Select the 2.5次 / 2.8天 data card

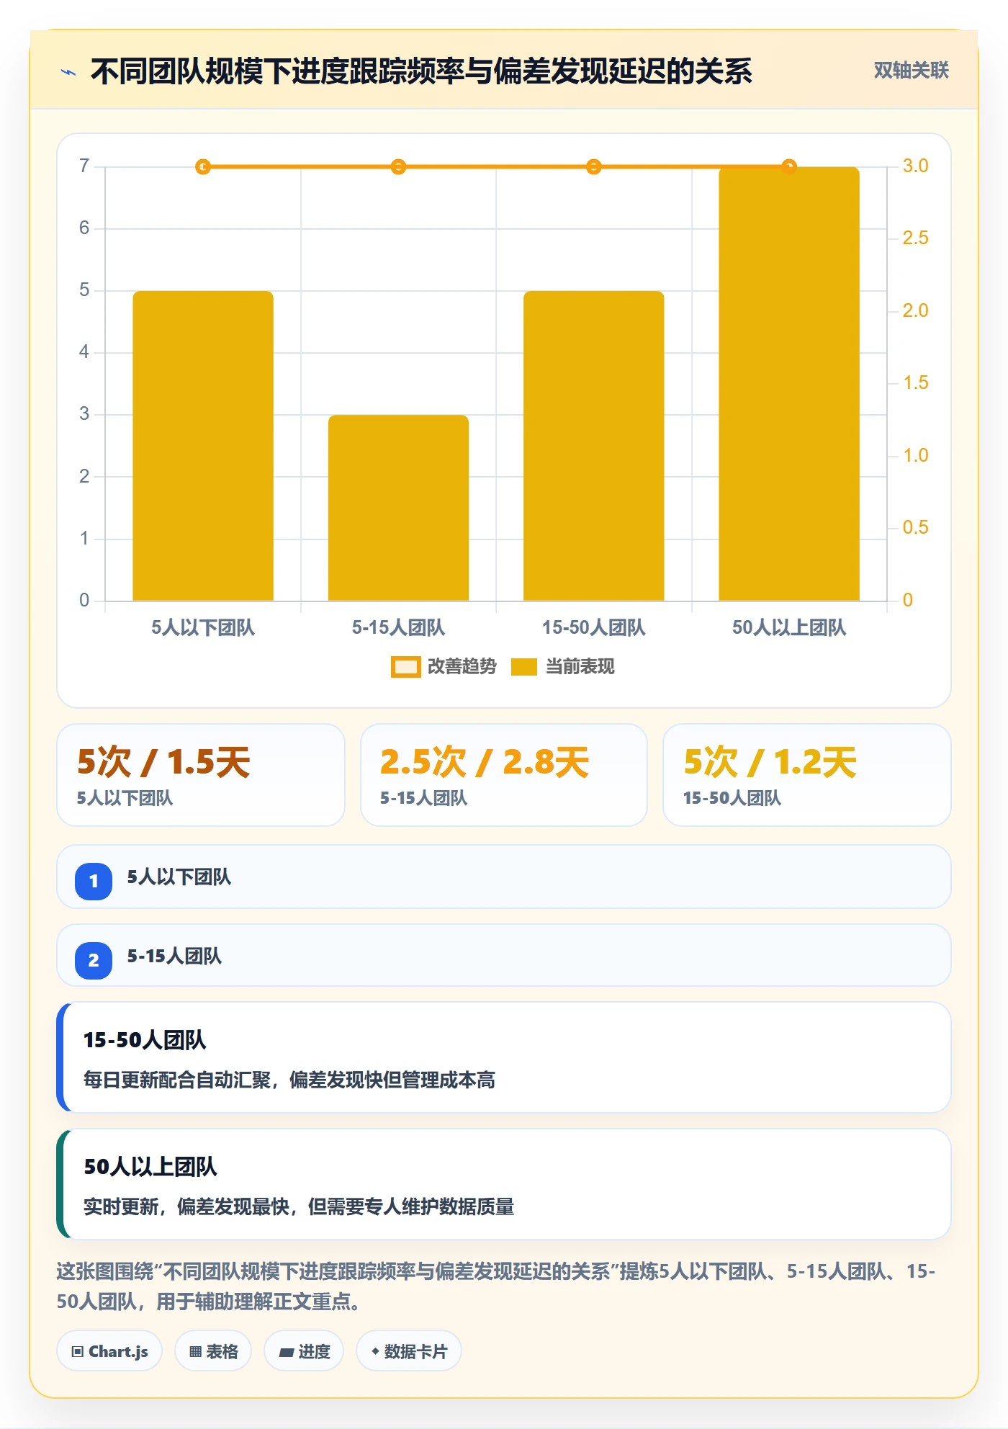tap(504, 775)
